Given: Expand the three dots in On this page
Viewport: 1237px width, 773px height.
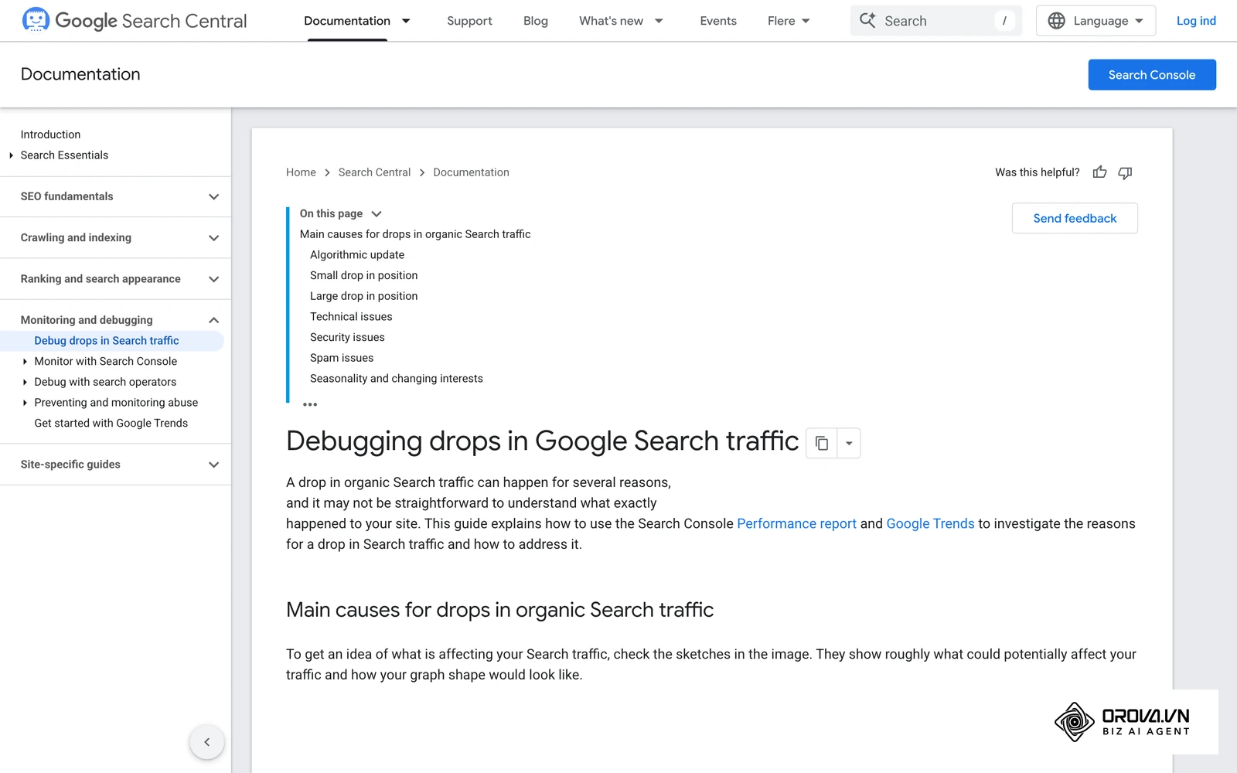Looking at the screenshot, I should coord(310,404).
